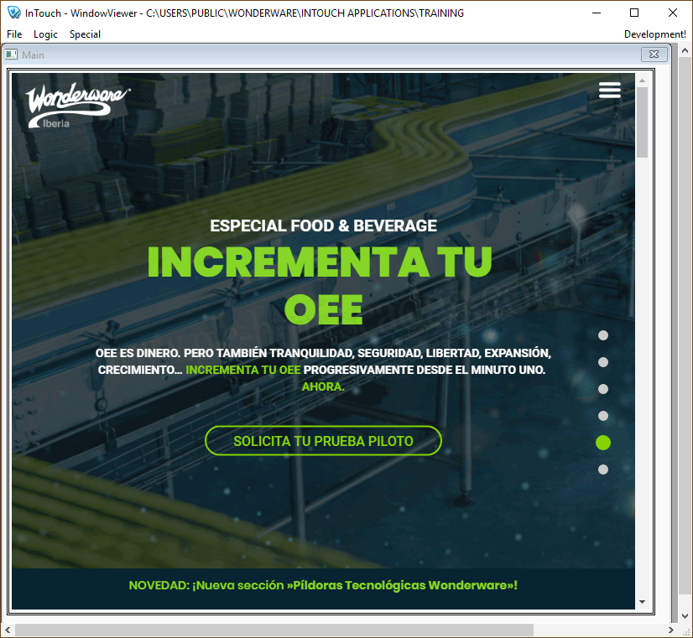693x638 pixels.
Task: Go to the last slide dot
Action: coord(602,469)
